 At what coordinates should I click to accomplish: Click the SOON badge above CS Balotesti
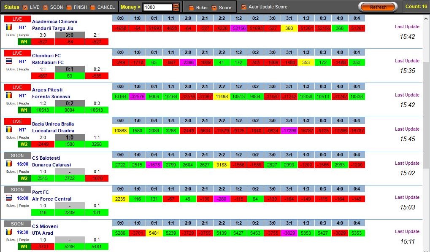17,155
